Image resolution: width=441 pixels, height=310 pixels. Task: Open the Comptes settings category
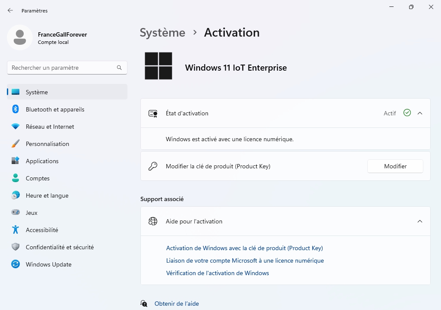click(x=37, y=178)
